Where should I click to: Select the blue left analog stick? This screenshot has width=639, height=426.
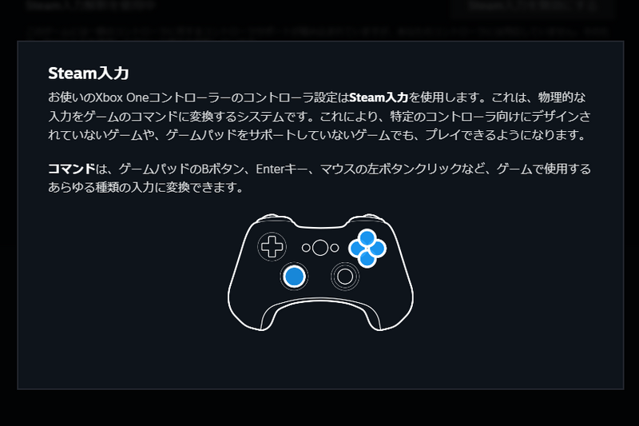click(294, 277)
